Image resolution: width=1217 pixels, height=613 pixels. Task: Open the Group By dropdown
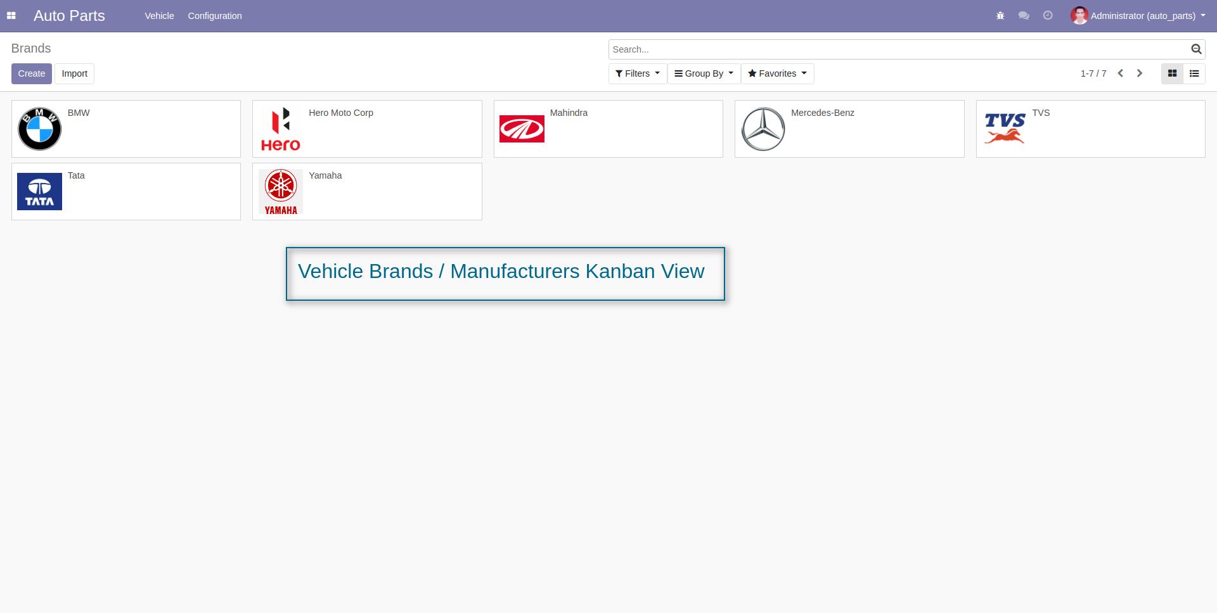click(x=704, y=73)
